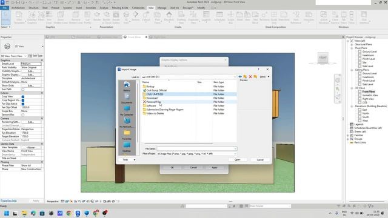Click the steering wheel in navigation bar
The height and width of the screenshot is (218, 388).
(338, 81)
